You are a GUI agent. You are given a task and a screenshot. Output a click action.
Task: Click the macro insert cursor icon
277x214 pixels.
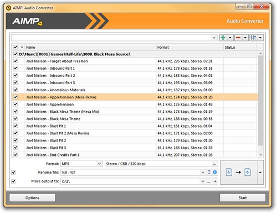pos(209,173)
